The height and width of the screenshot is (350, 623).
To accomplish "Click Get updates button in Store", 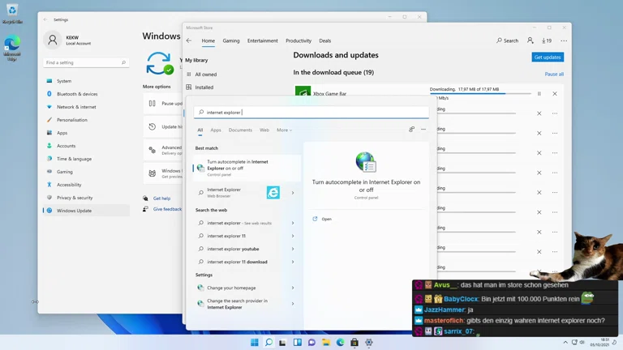I will 548,58.
